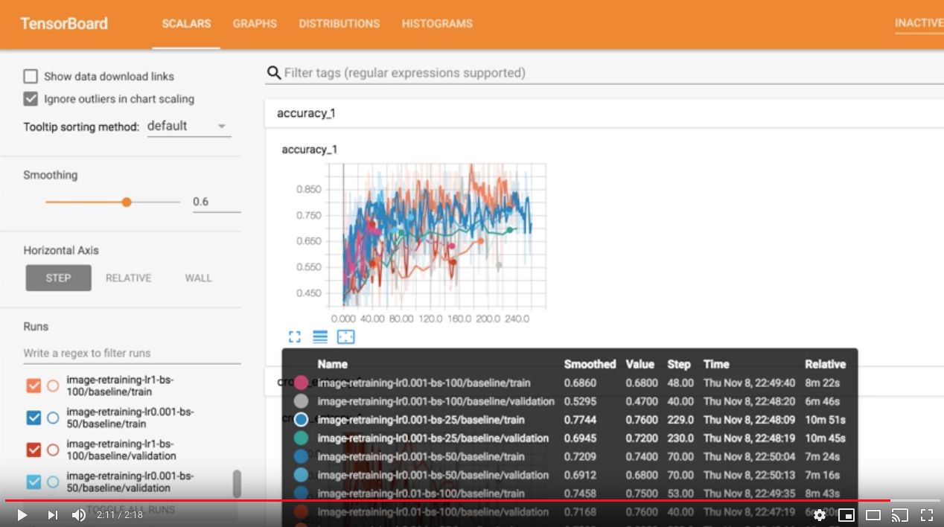The width and height of the screenshot is (944, 527).
Task: Click the Smoothed column header
Action: [x=590, y=364]
